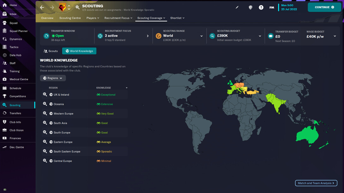344x193 pixels.
Task: Select World Knowledge view toggle
Action: click(79, 51)
